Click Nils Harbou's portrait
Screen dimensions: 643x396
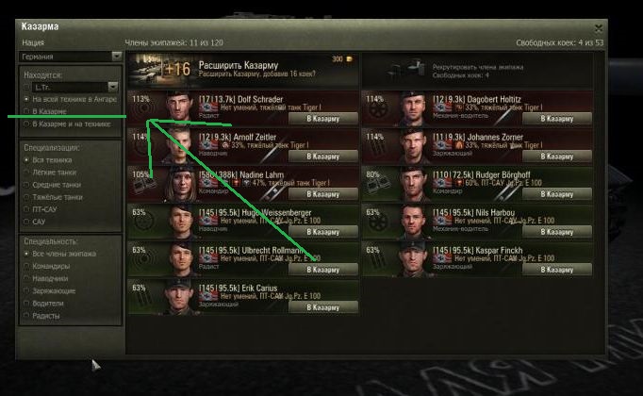414,222
